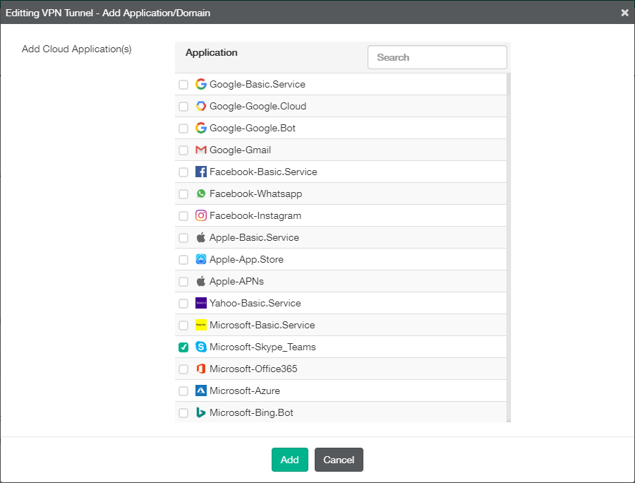This screenshot has height=483, width=635.
Task: Check the Apple-APNs checkbox
Action: (183, 281)
